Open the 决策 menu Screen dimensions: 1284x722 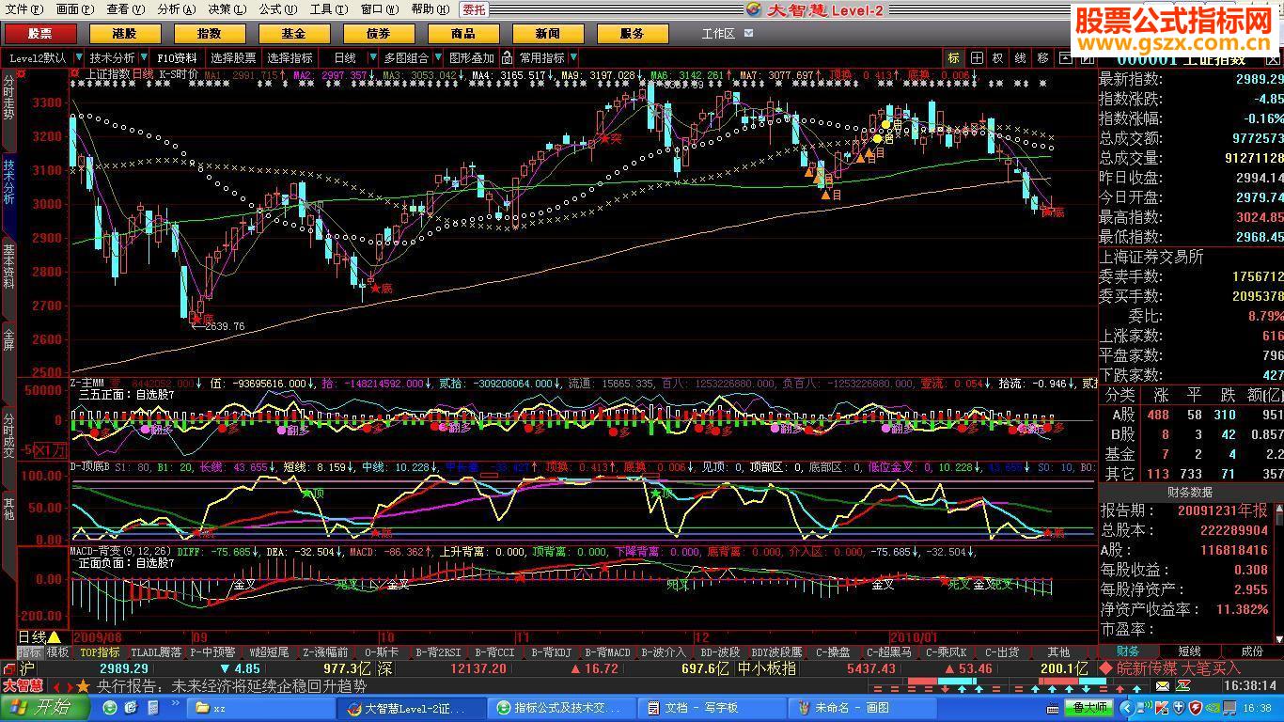[227, 9]
